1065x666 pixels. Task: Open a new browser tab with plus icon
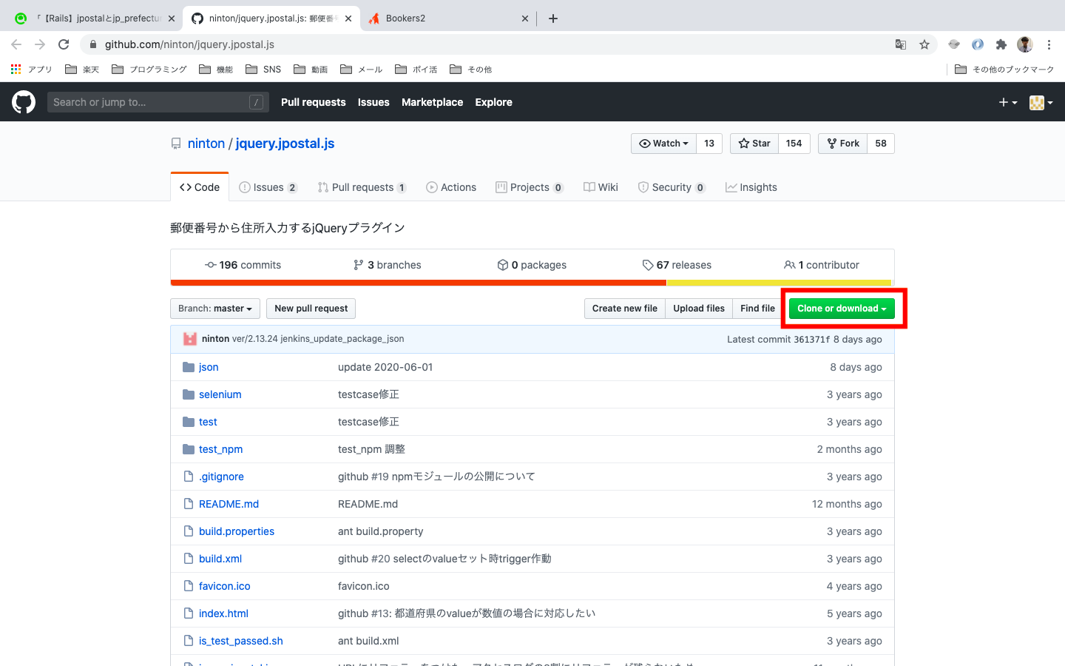553,18
